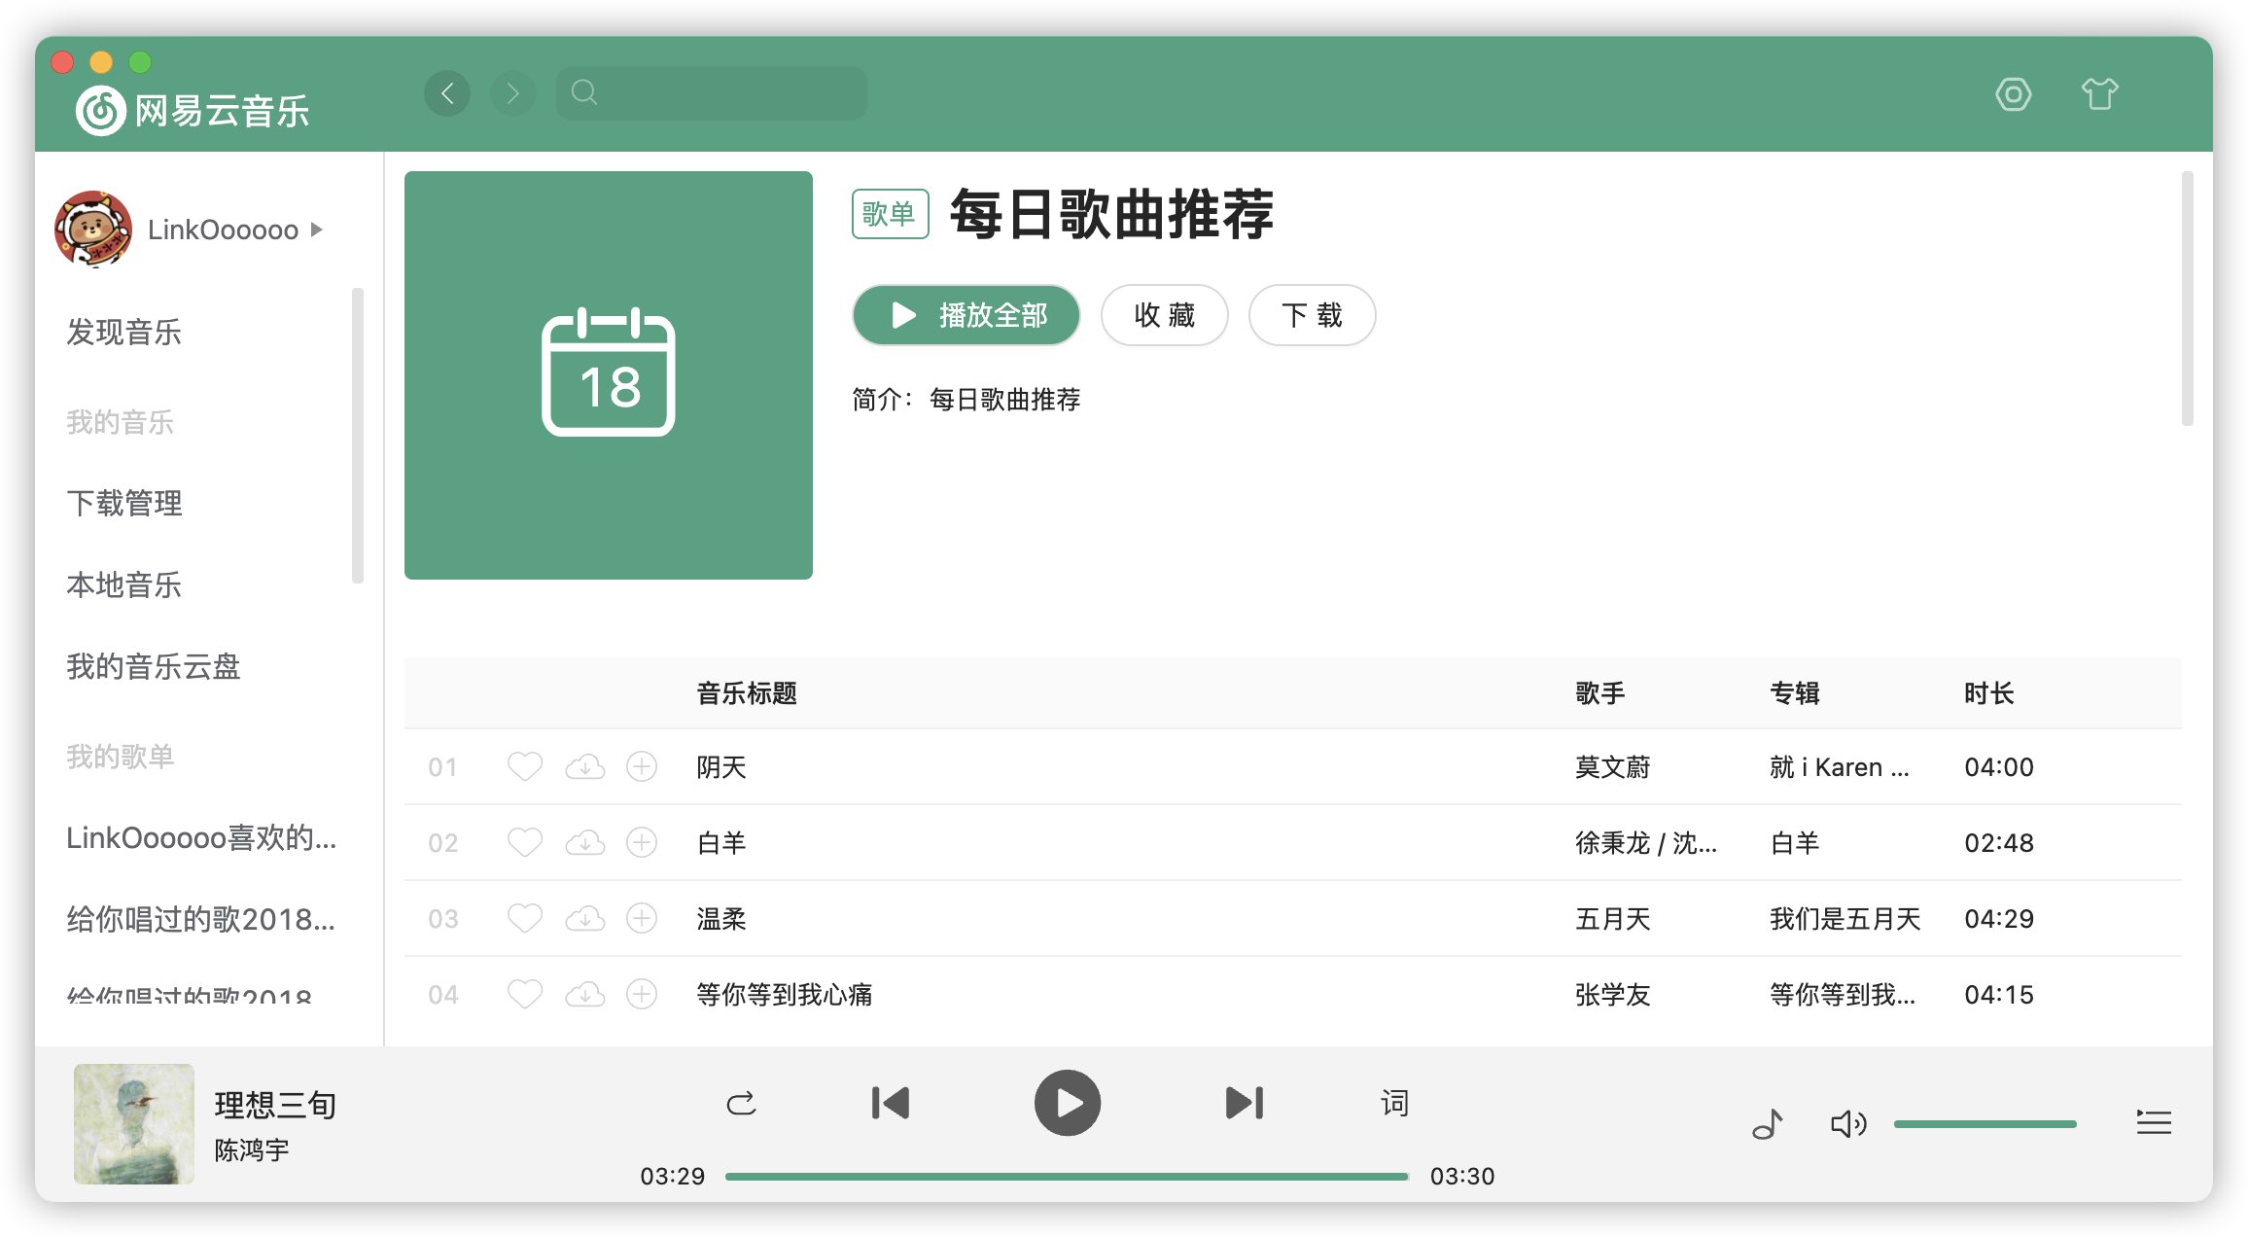Download the song 白羊 via cloud icon

click(585, 843)
